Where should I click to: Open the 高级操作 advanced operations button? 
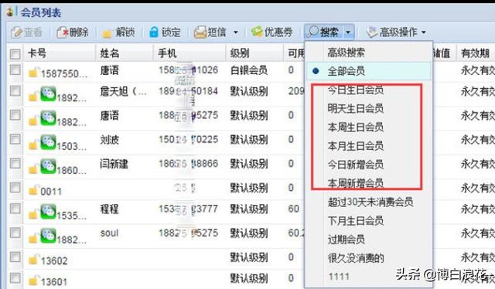tap(391, 32)
